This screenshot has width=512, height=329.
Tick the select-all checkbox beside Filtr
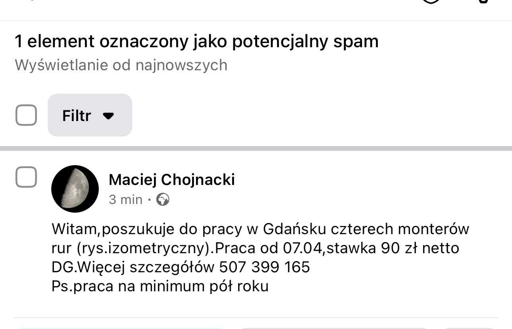pyautogui.click(x=26, y=115)
